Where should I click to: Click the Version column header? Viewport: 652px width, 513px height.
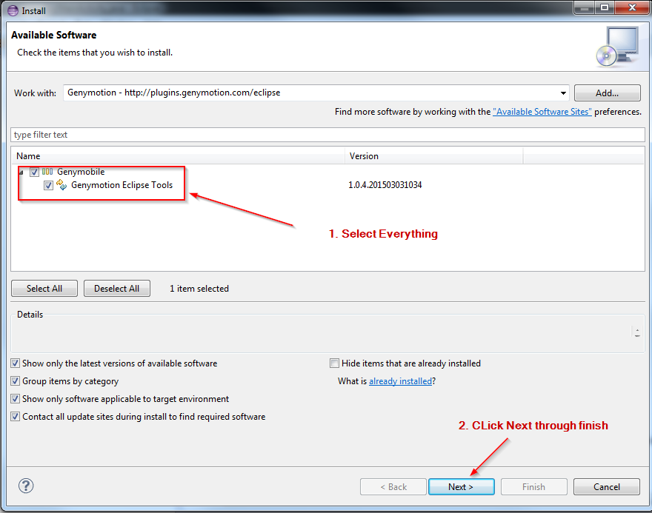point(433,156)
